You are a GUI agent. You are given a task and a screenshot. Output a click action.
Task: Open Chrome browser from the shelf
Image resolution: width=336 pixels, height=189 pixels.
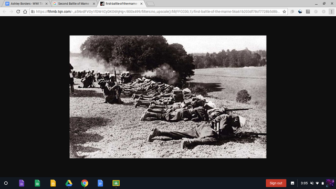85,183
